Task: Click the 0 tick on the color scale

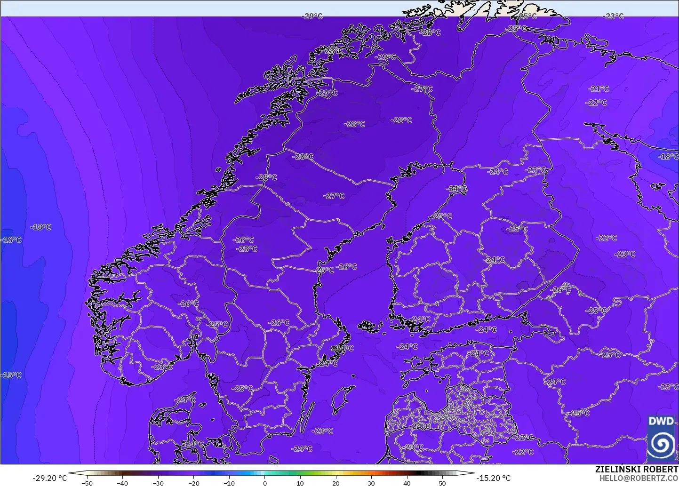Action: pyautogui.click(x=265, y=483)
